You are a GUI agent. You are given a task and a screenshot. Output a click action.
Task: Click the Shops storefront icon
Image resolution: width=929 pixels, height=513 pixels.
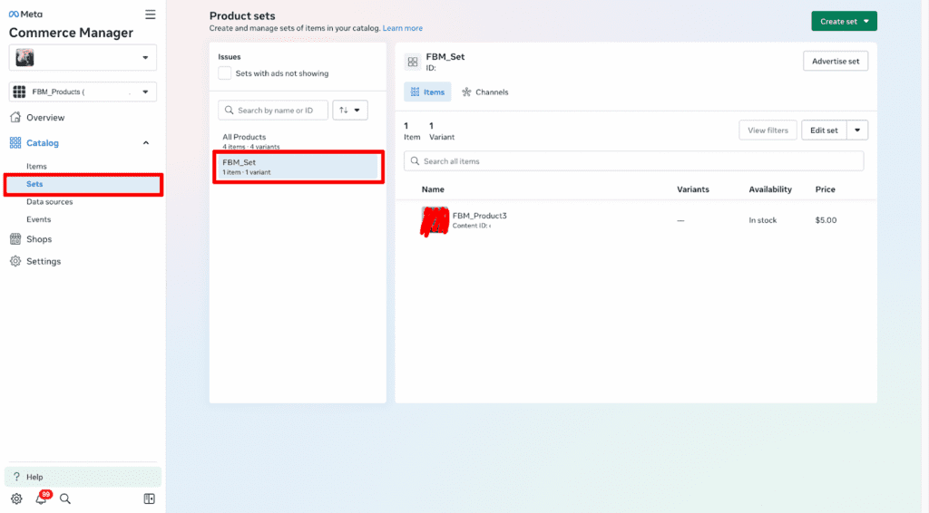click(15, 239)
